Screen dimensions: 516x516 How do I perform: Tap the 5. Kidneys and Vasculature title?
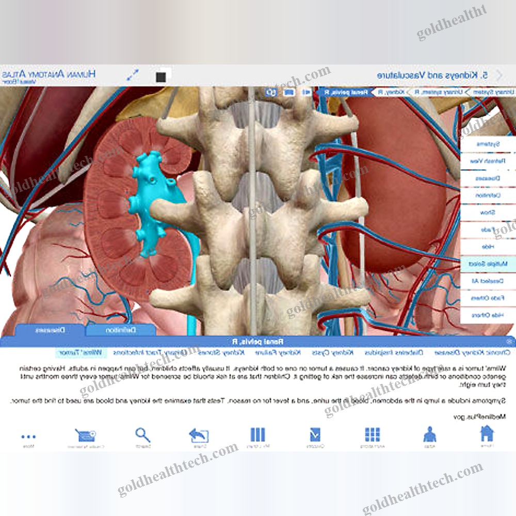432,75
